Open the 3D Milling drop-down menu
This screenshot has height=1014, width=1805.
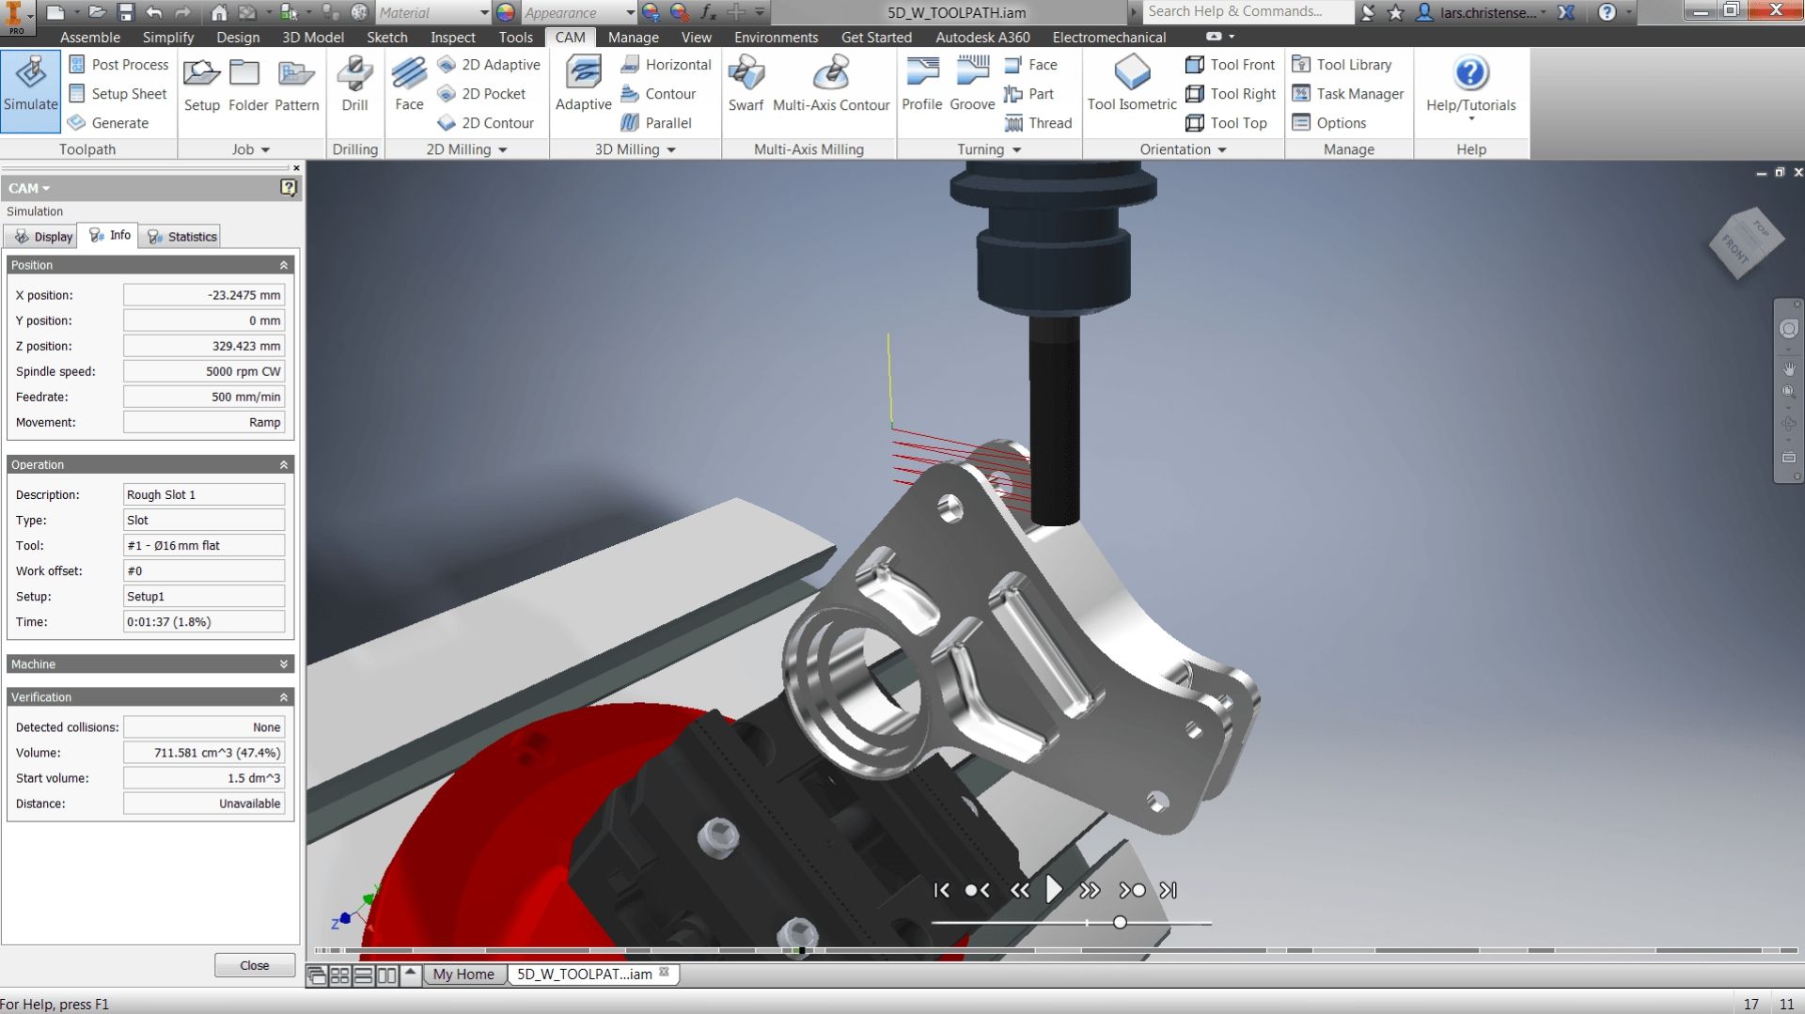pyautogui.click(x=670, y=148)
